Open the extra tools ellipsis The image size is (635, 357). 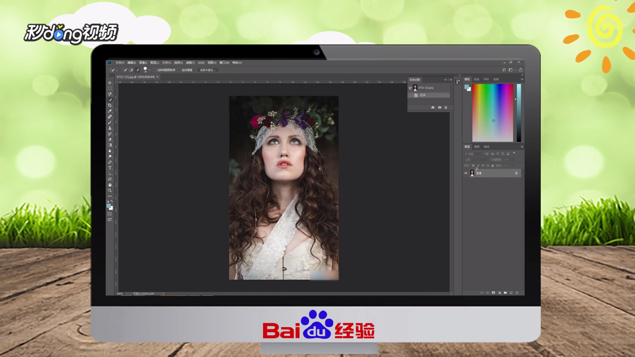(110, 196)
